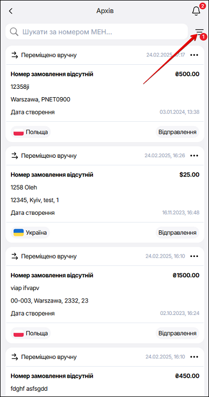Open the order for 12345, Kyiv, test, 1
This screenshot has width=209, height=397.
click(x=105, y=194)
